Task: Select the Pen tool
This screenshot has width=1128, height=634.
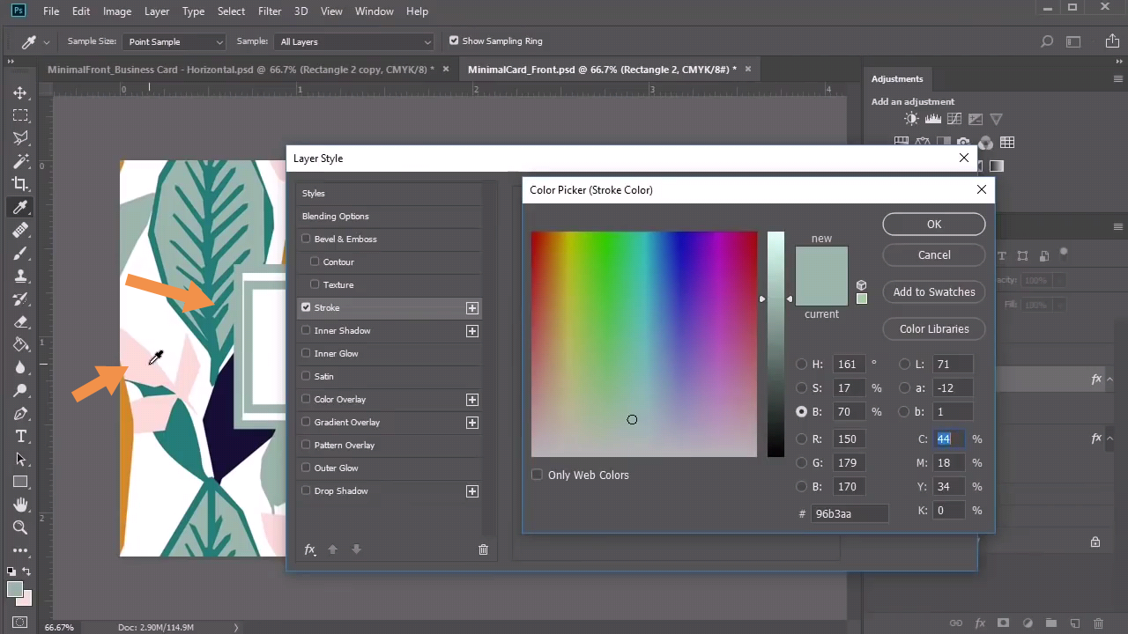Action: click(x=19, y=414)
